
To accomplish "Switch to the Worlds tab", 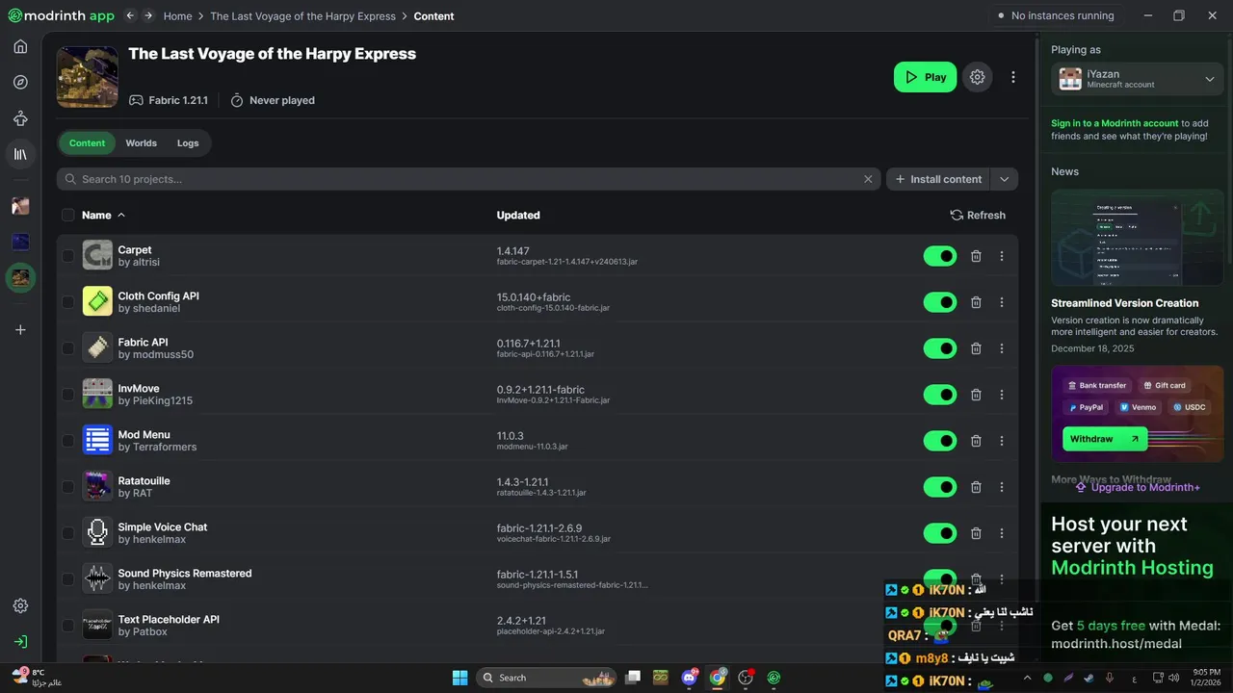I will 141,143.
